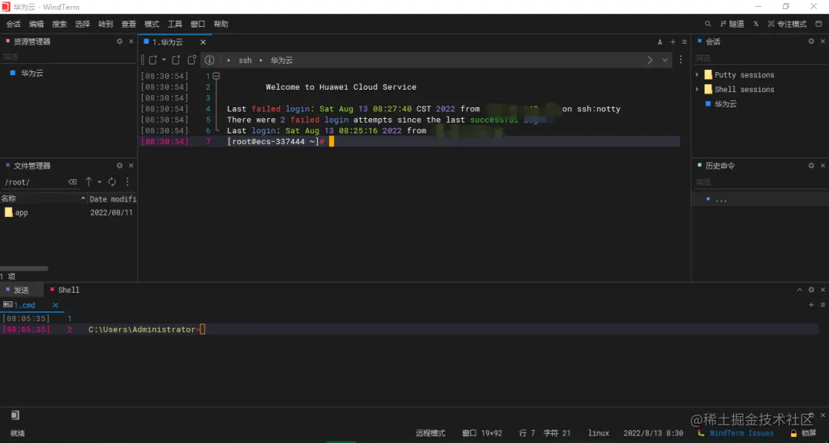Click the /root/ path field
The image size is (829, 443).
click(x=33, y=182)
